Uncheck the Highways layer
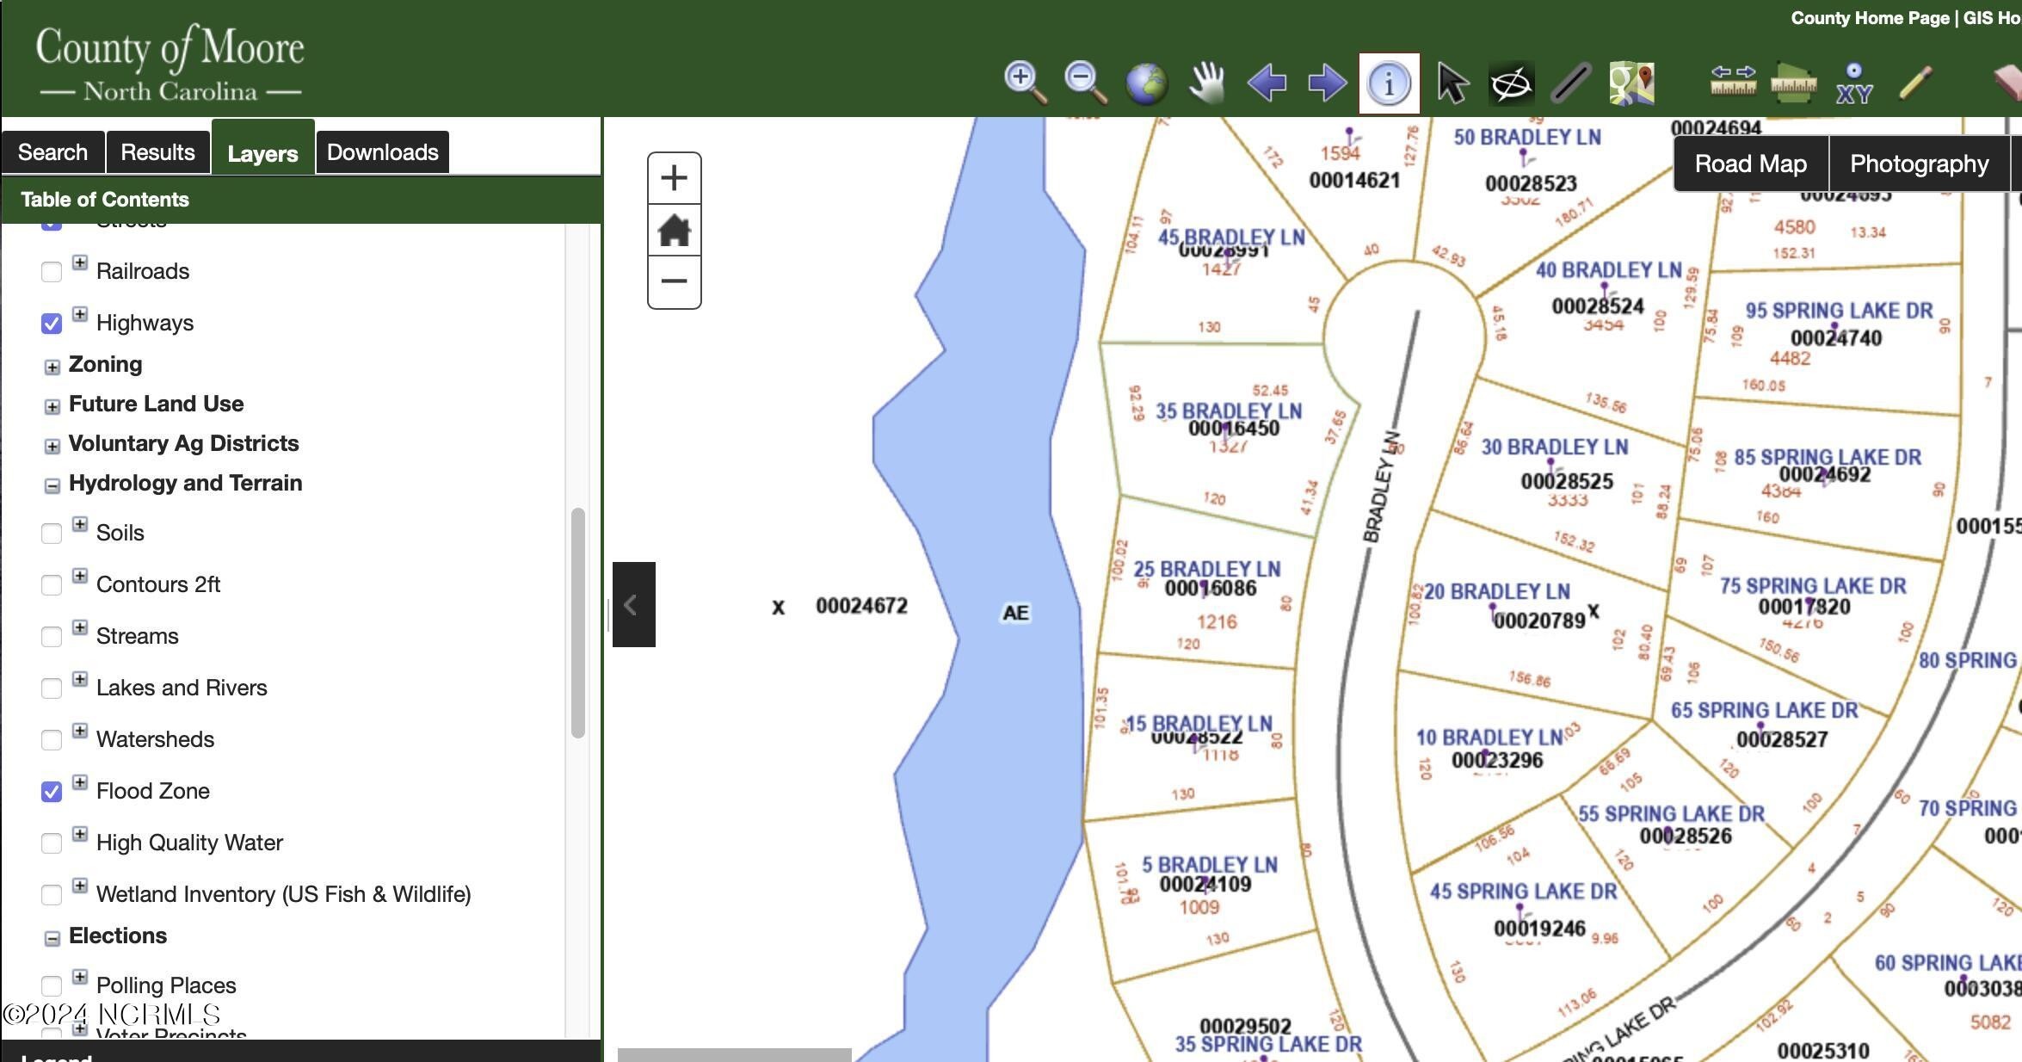This screenshot has width=2022, height=1062. [52, 324]
